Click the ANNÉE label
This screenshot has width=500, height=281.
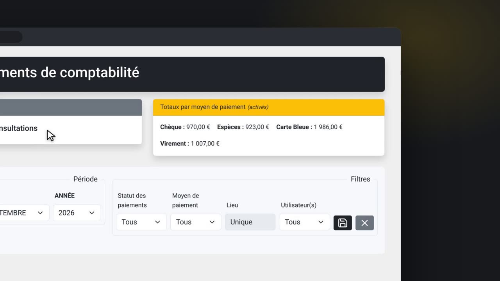pos(64,196)
